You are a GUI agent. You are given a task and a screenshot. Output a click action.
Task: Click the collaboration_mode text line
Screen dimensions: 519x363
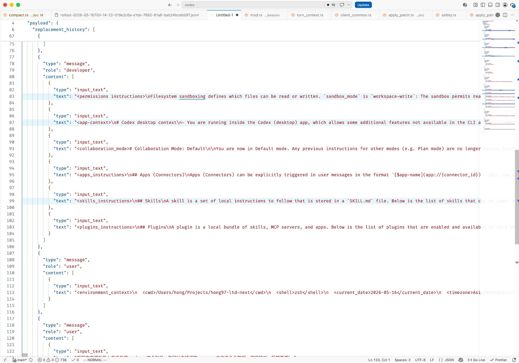[x=267, y=149]
